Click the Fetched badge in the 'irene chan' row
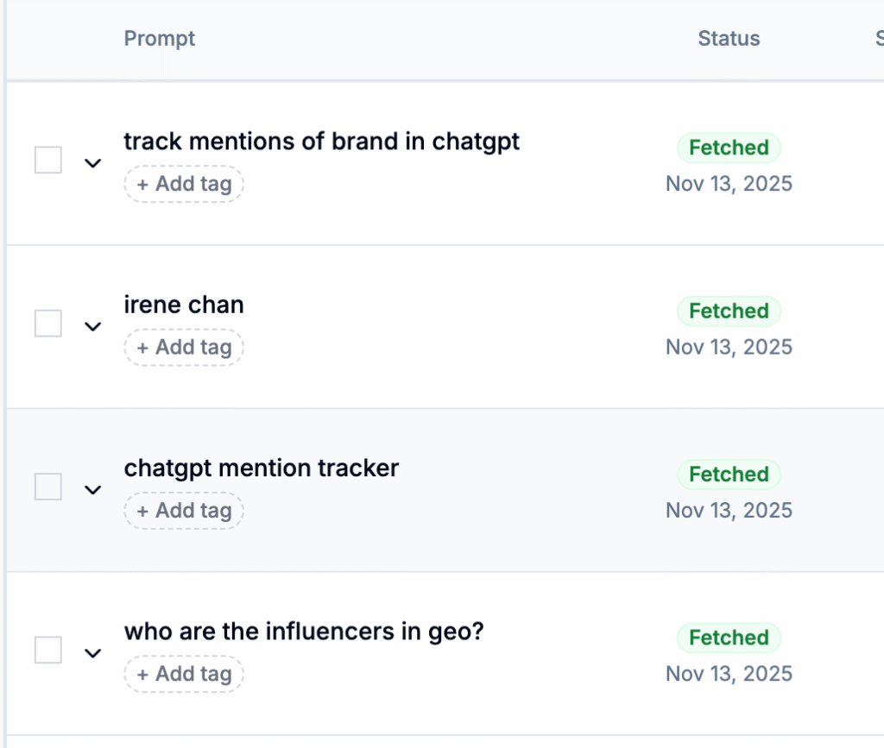The image size is (884, 748). coord(729,311)
